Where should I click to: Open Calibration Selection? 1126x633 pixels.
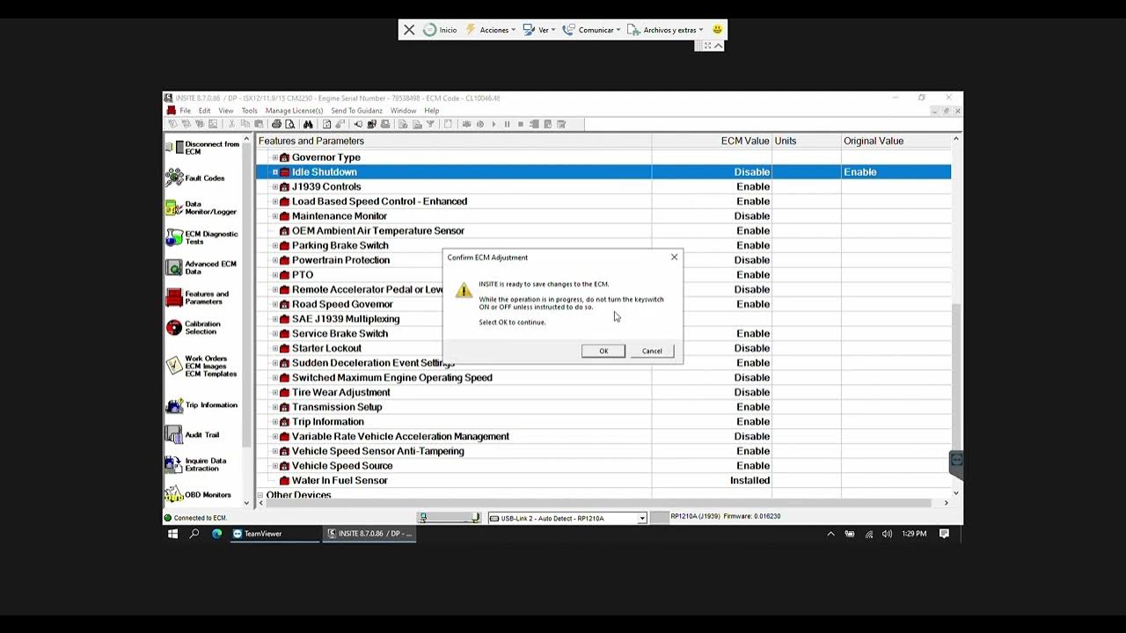pos(194,327)
